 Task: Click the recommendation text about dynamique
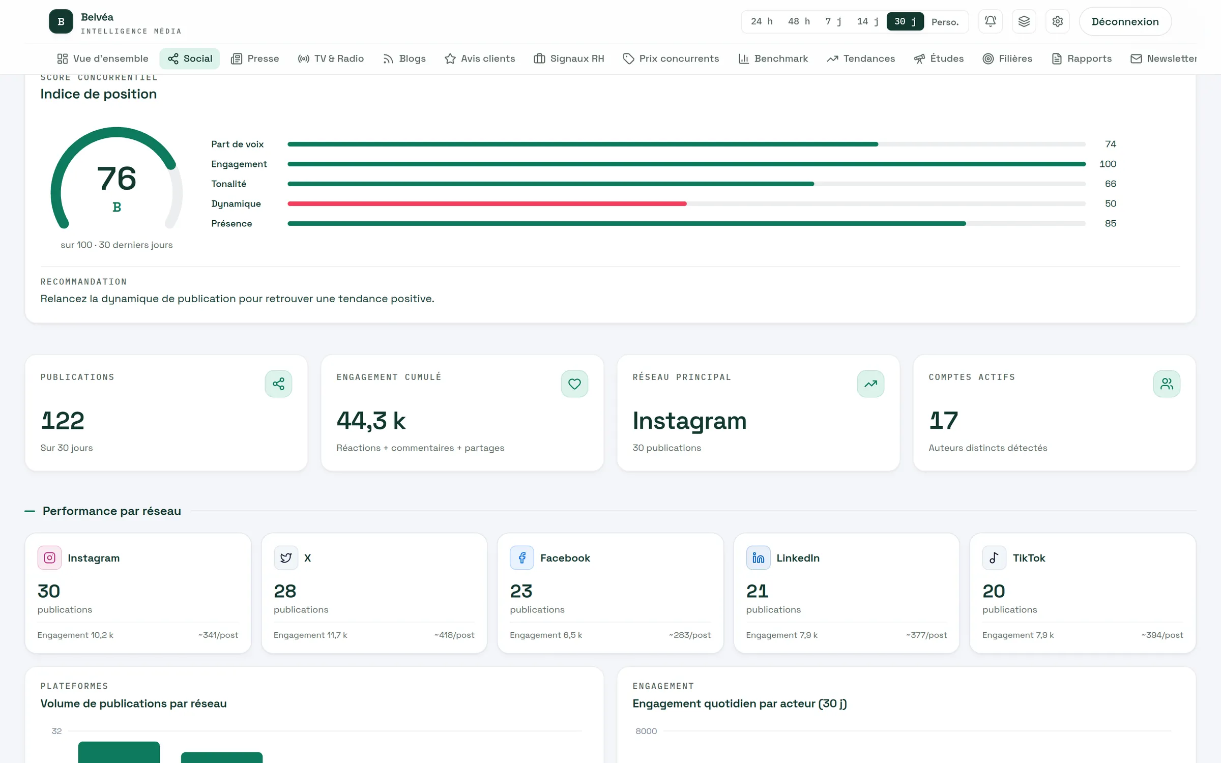(x=237, y=299)
